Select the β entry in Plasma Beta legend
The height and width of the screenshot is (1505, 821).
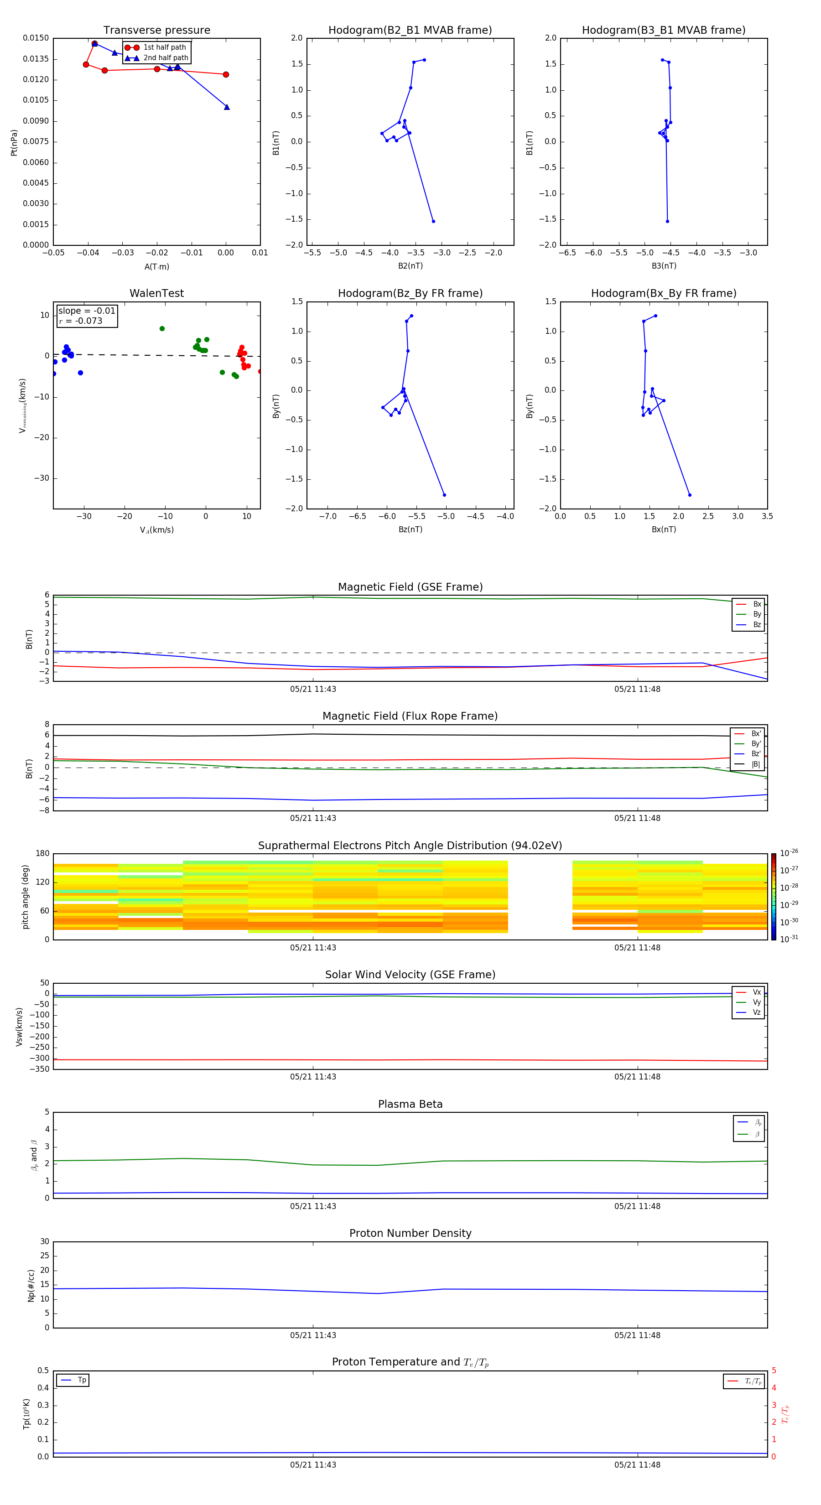[x=749, y=1135]
